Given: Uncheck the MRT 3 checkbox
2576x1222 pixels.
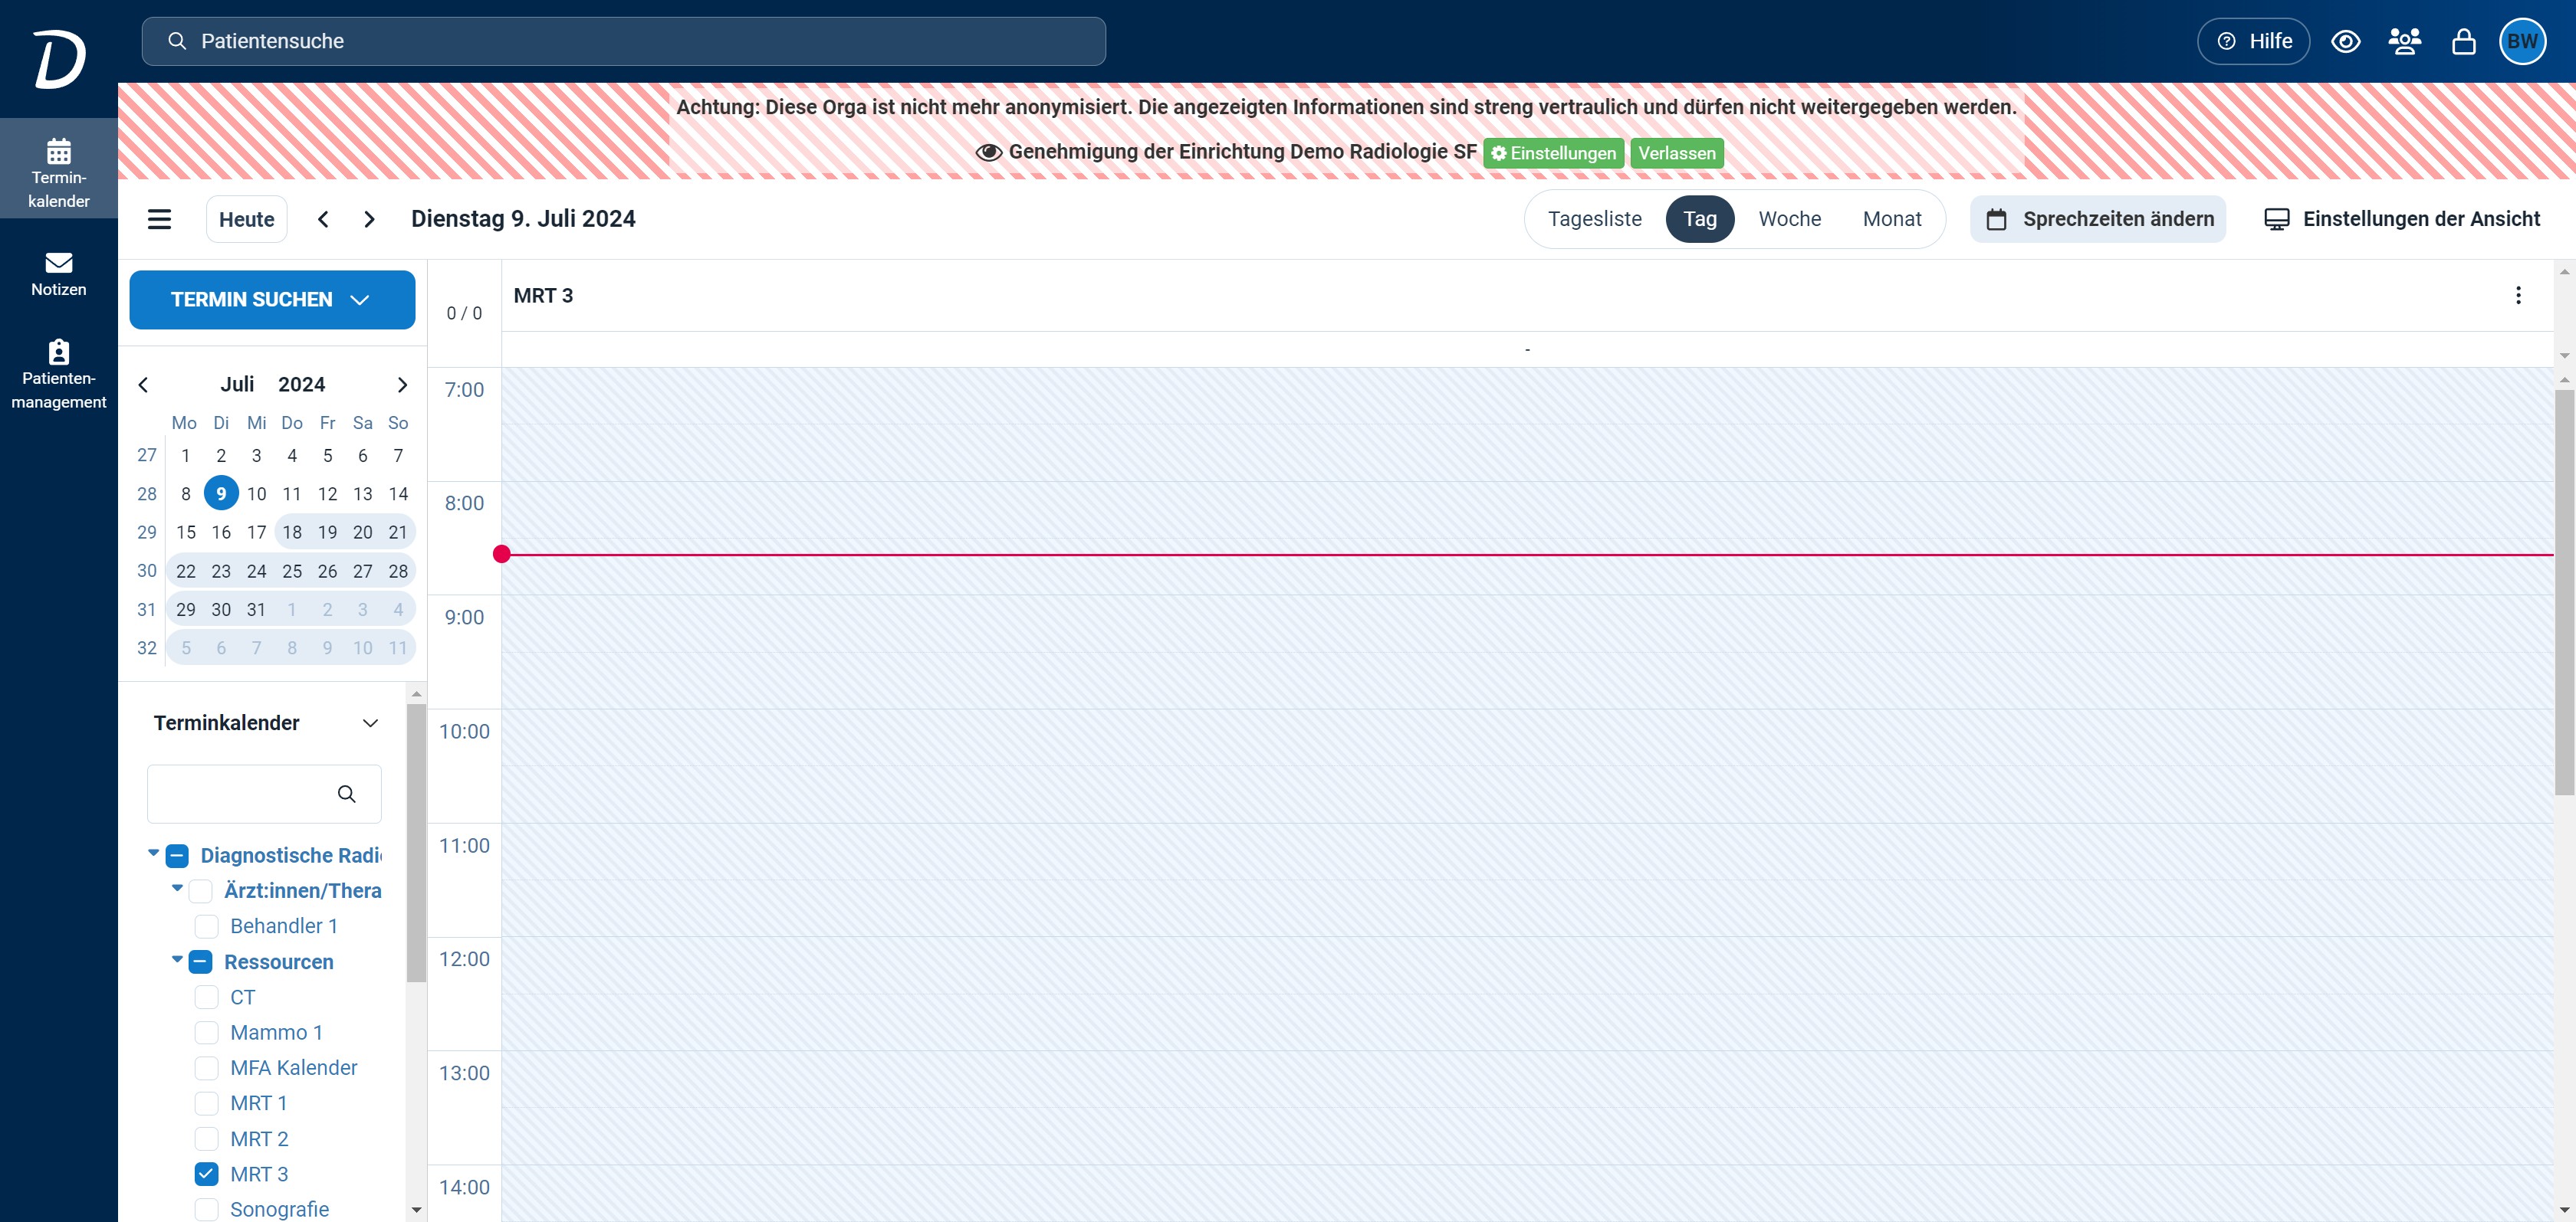Looking at the screenshot, I should (206, 1173).
